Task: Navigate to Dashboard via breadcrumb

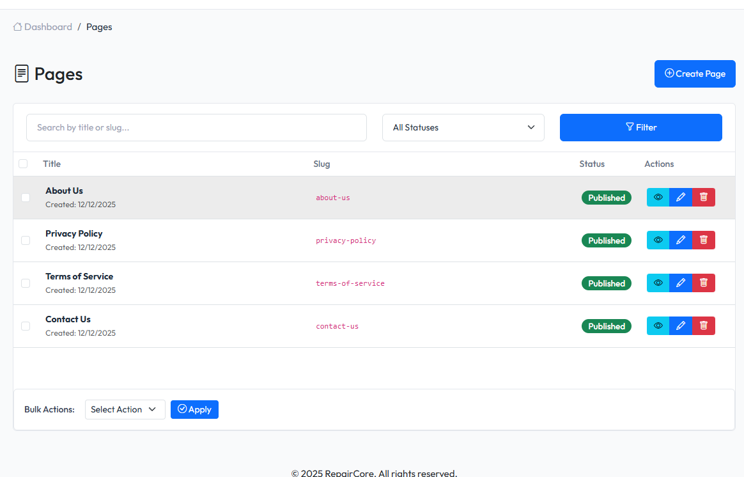Action: (48, 26)
